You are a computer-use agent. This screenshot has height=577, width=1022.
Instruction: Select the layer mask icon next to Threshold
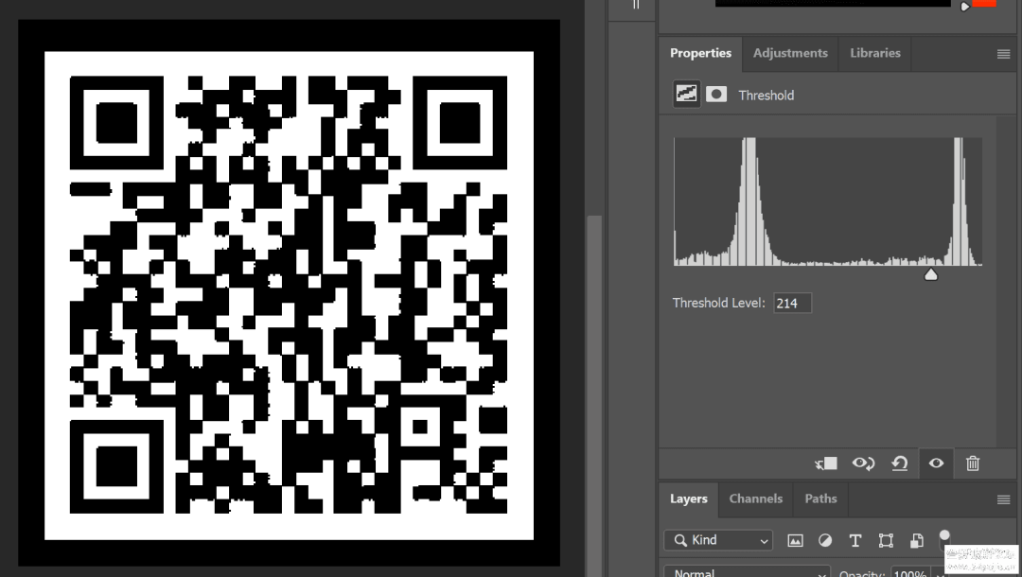click(x=716, y=95)
